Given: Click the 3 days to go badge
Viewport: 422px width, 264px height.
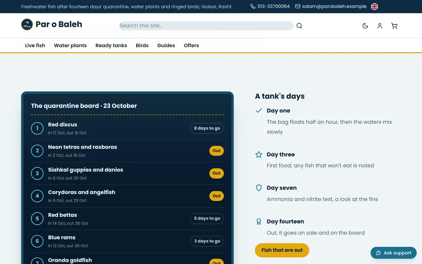Looking at the screenshot, I should pyautogui.click(x=207, y=241).
